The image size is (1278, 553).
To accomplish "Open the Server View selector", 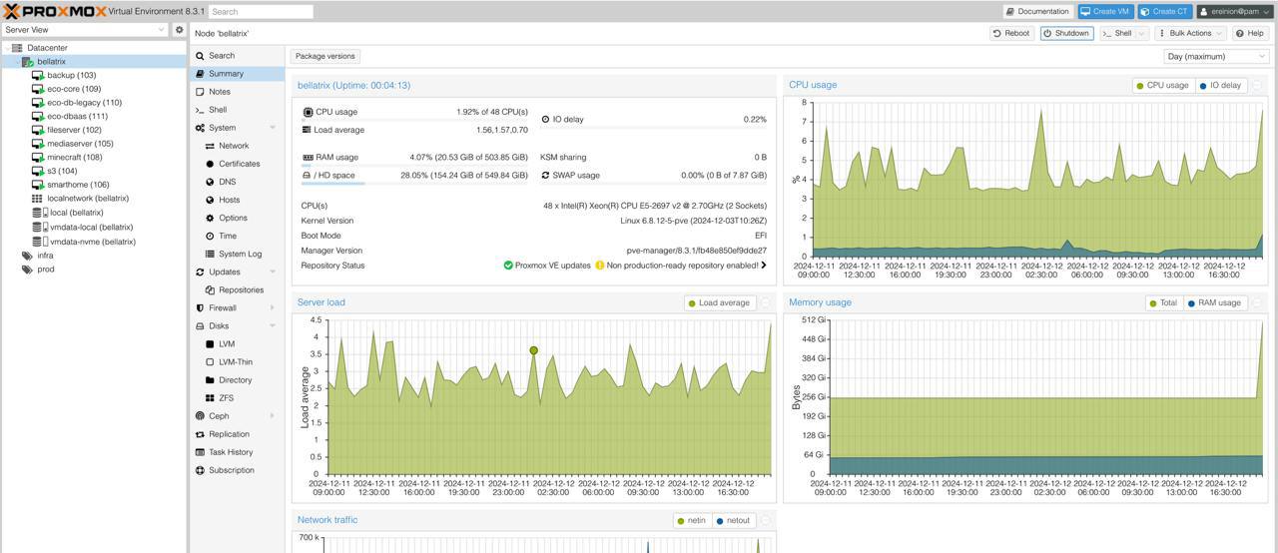I will coord(85,30).
